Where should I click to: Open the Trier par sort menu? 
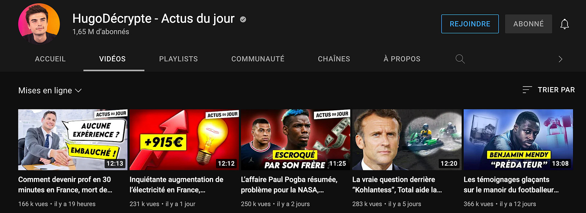[x=549, y=90]
